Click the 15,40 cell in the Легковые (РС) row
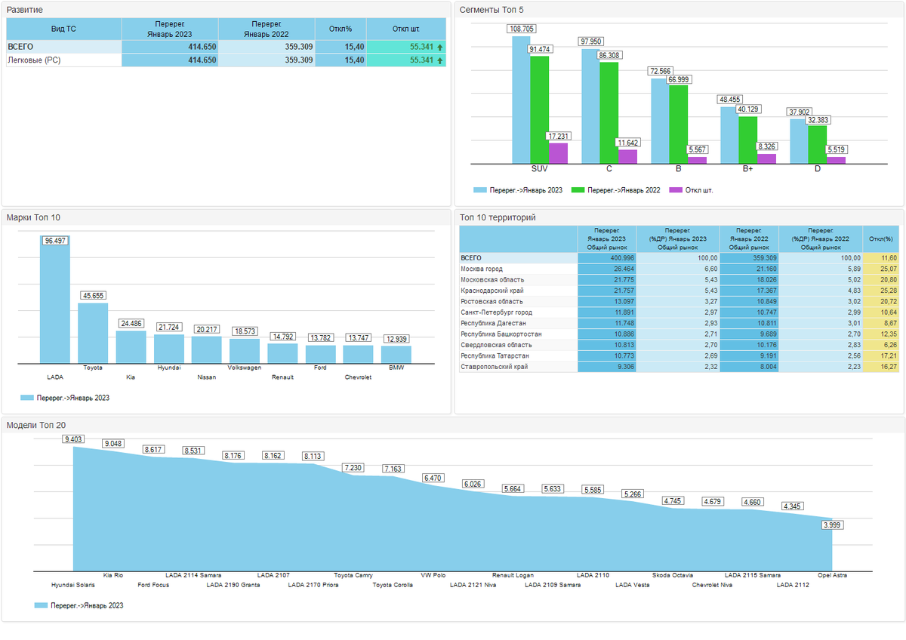Viewport: 906px width, 640px height. click(341, 60)
